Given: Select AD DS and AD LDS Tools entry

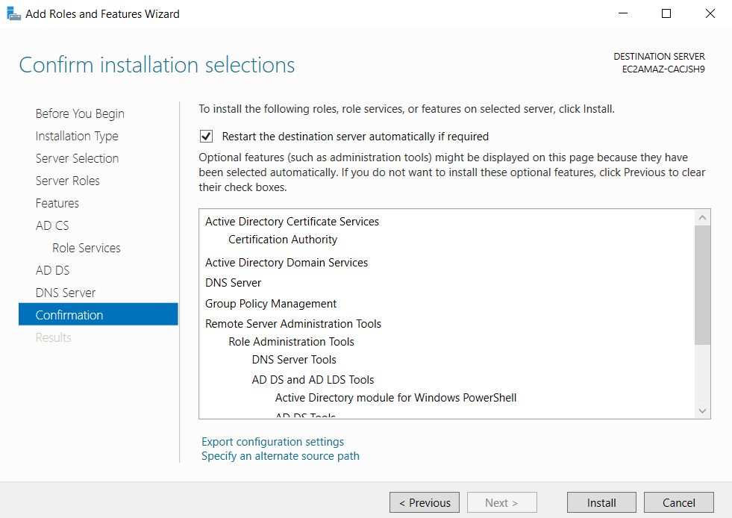Looking at the screenshot, I should coord(313,380).
